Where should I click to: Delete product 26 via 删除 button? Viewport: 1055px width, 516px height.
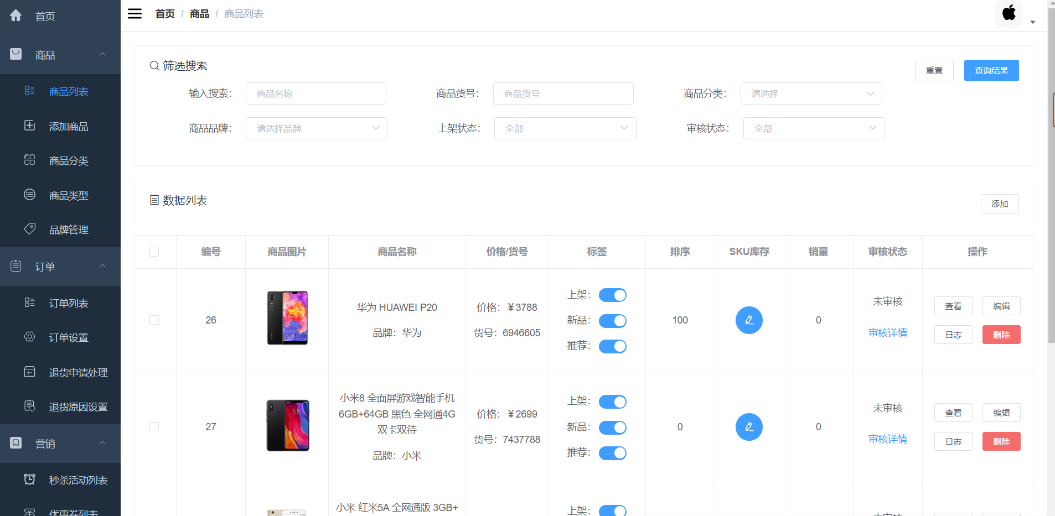coord(1001,335)
